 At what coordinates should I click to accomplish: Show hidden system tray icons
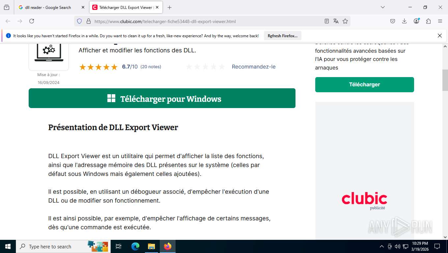click(382, 246)
